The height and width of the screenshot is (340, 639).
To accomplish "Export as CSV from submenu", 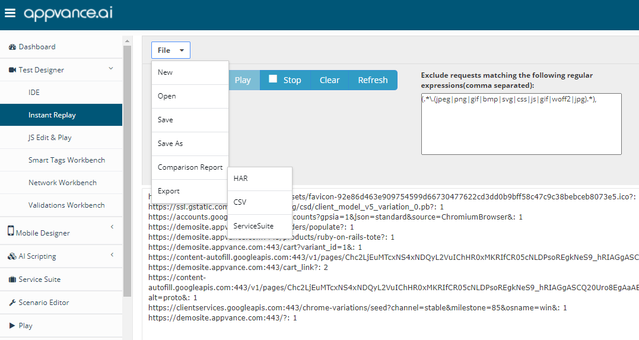I will [260, 202].
